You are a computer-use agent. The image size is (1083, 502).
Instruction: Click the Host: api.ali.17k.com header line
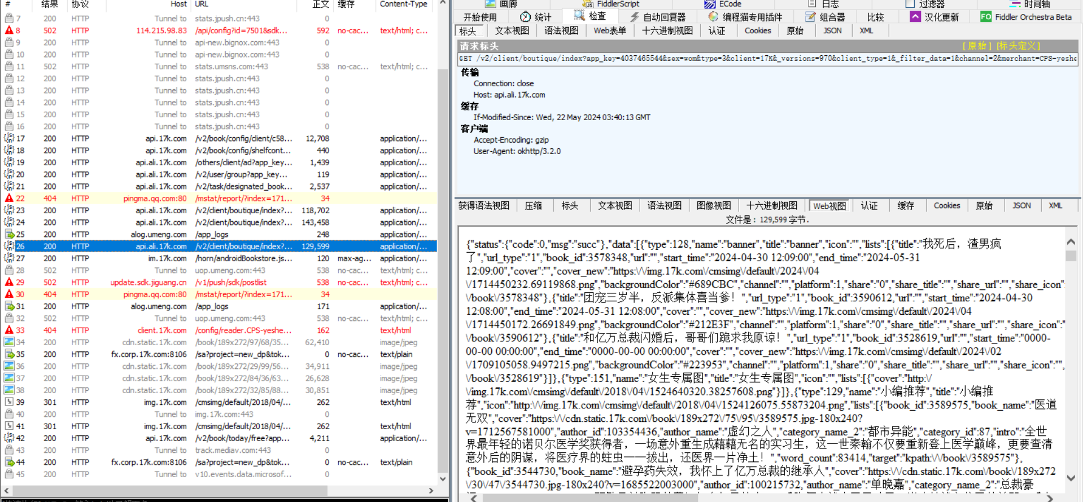509,95
